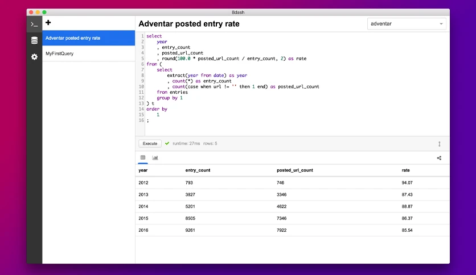The image size is (476, 275).
Task: Click the 'runtime: 27ms' status text
Action: click(186, 144)
